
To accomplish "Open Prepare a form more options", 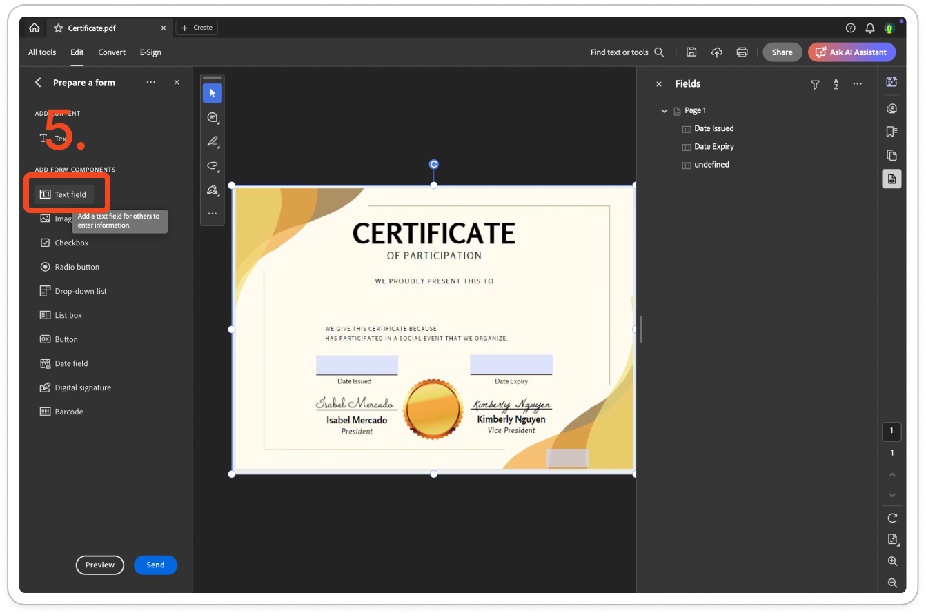I will 150,82.
